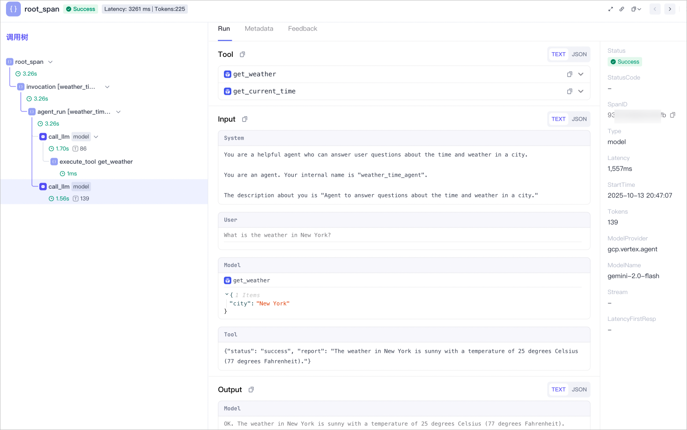Select the invocation [weather_ti... span
Screen dimensions: 687x430
[61, 87]
